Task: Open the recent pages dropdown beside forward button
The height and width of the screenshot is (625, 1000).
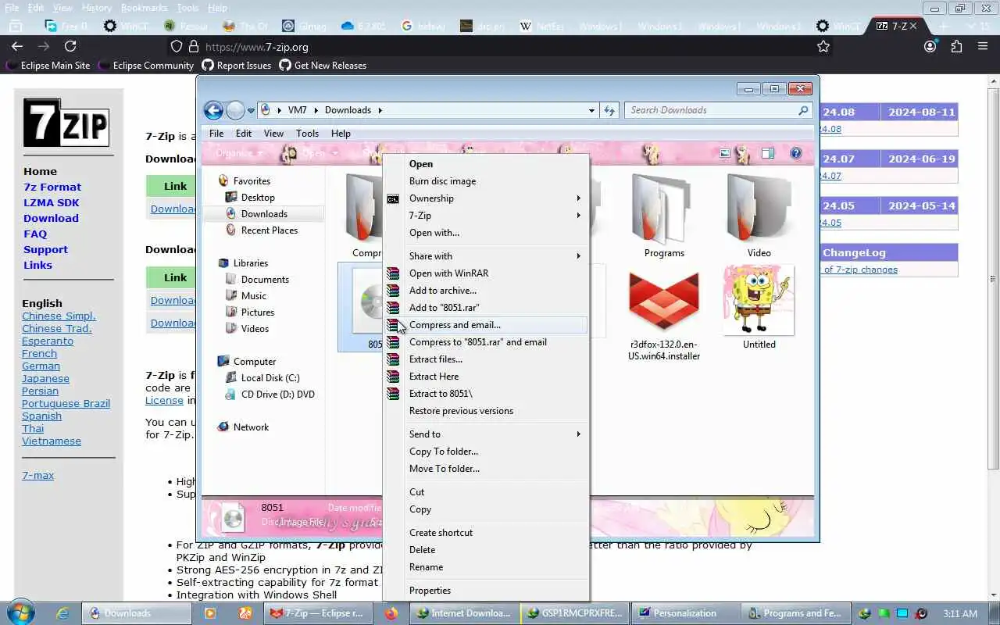Action: (x=251, y=111)
